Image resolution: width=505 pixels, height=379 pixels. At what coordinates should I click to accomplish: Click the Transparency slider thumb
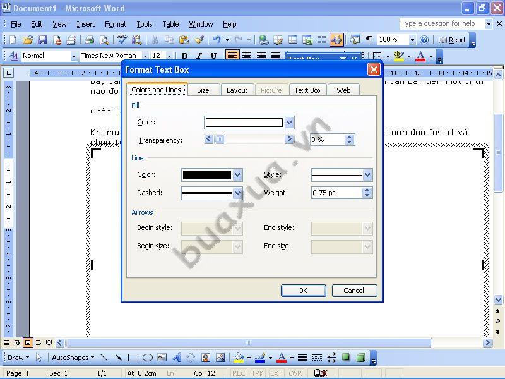[x=220, y=139]
